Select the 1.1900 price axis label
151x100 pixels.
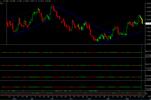coord(148,32)
